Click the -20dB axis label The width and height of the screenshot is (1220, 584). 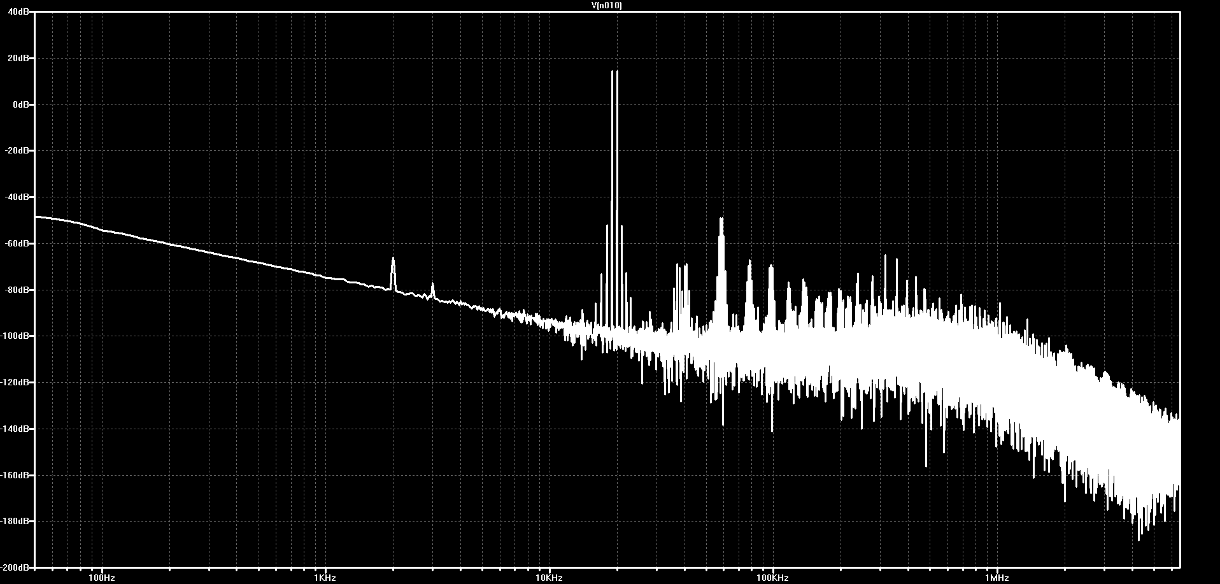point(18,151)
